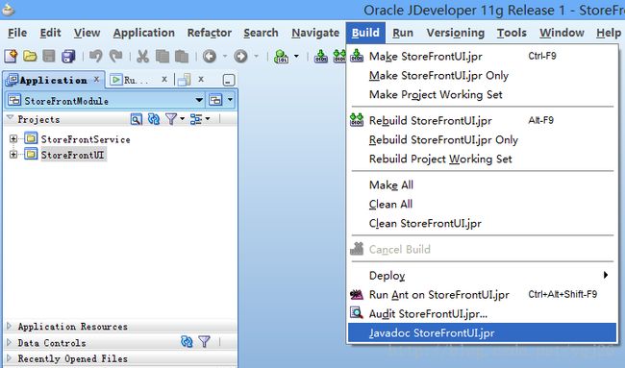Screen dimensions: 625x368
Task: Click the Forward navigation arrow icon
Action: [240, 56]
